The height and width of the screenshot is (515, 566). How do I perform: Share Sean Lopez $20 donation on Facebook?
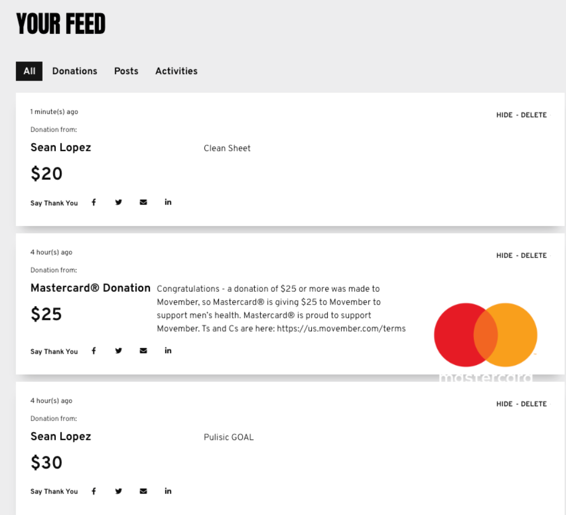[x=93, y=202]
